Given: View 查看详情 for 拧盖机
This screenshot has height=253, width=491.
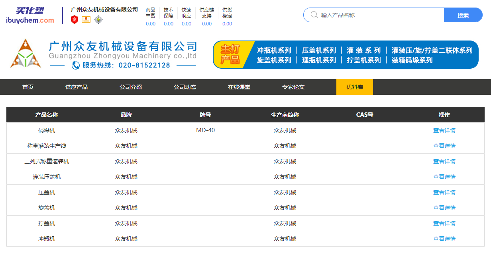Looking at the screenshot, I should (444, 223).
